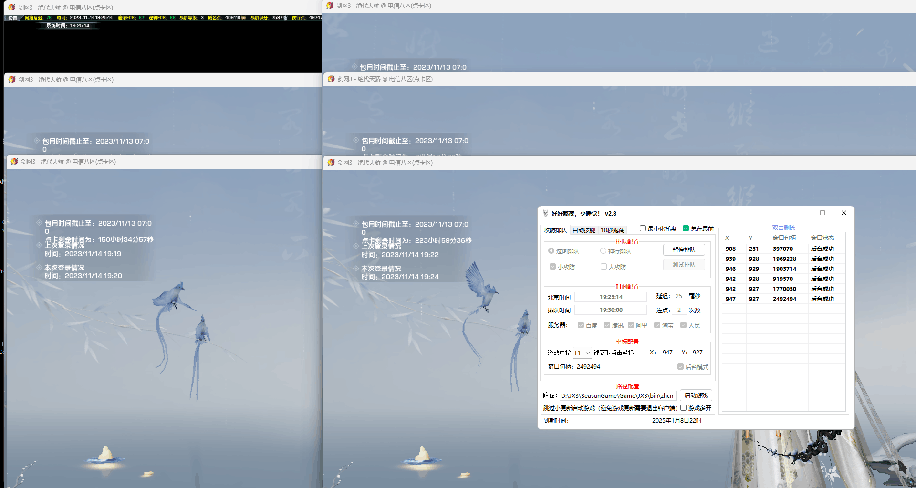The height and width of the screenshot is (488, 916).
Task: Switch to the 10秒跑商 tab
Action: pos(612,230)
